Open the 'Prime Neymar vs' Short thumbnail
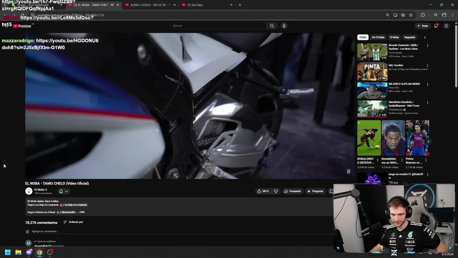This screenshot has width=458, height=258. click(417, 138)
